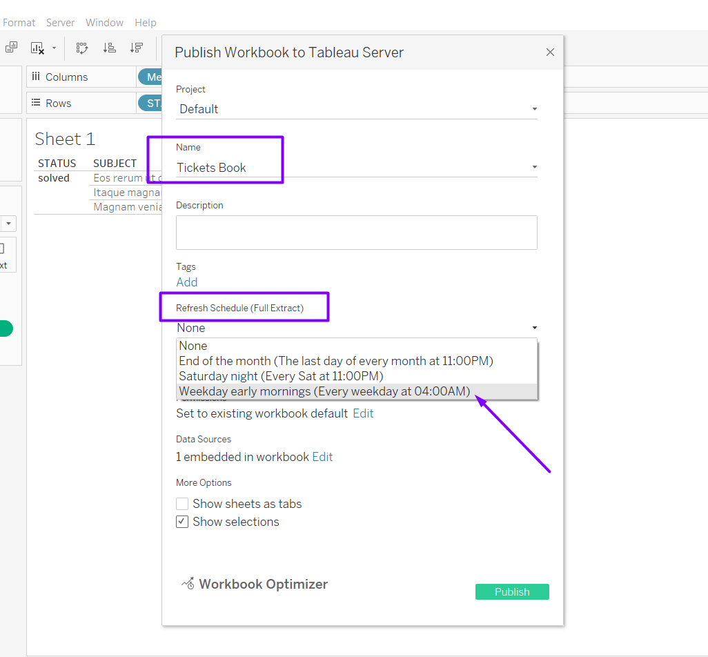Close the Publish Workbook dialog
Screen dimensions: 708x657
point(550,52)
